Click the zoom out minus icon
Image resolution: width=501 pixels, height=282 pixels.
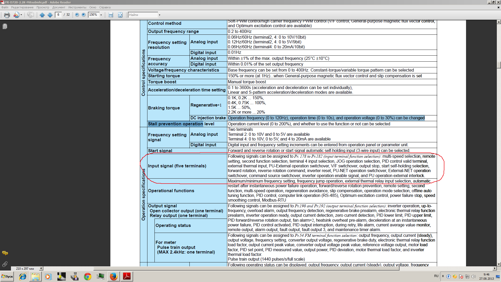(77, 15)
